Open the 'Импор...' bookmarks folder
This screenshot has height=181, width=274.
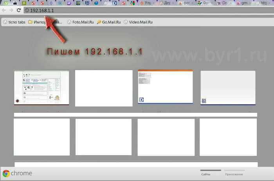click(45, 22)
